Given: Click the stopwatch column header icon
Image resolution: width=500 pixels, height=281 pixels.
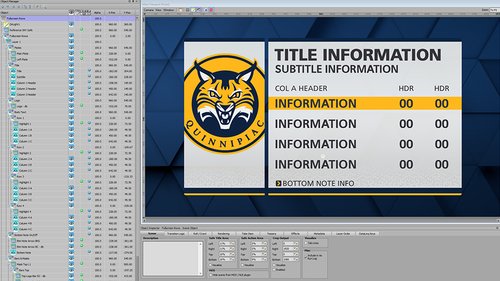Looking at the screenshot, I should coord(77,12).
